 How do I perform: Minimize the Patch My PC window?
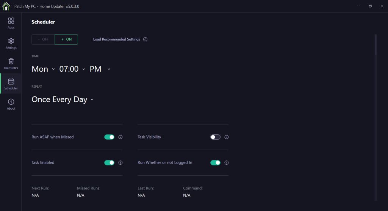(x=358, y=6)
